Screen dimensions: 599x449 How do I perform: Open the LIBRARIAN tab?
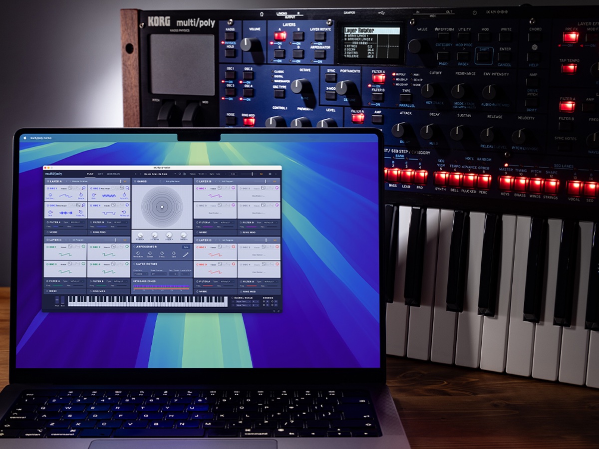pyautogui.click(x=114, y=174)
